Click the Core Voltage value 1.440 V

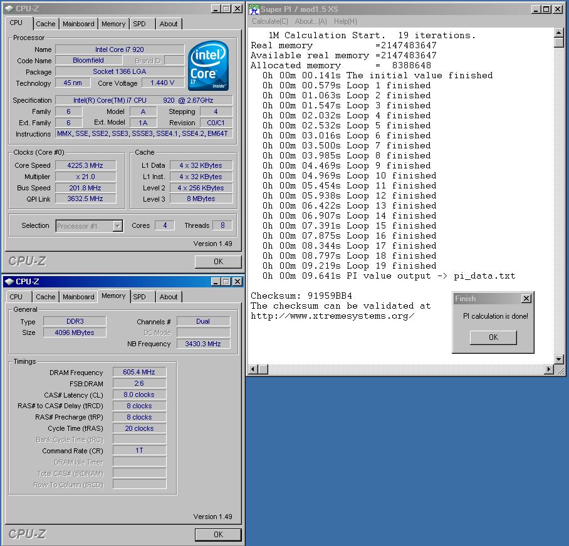point(162,83)
